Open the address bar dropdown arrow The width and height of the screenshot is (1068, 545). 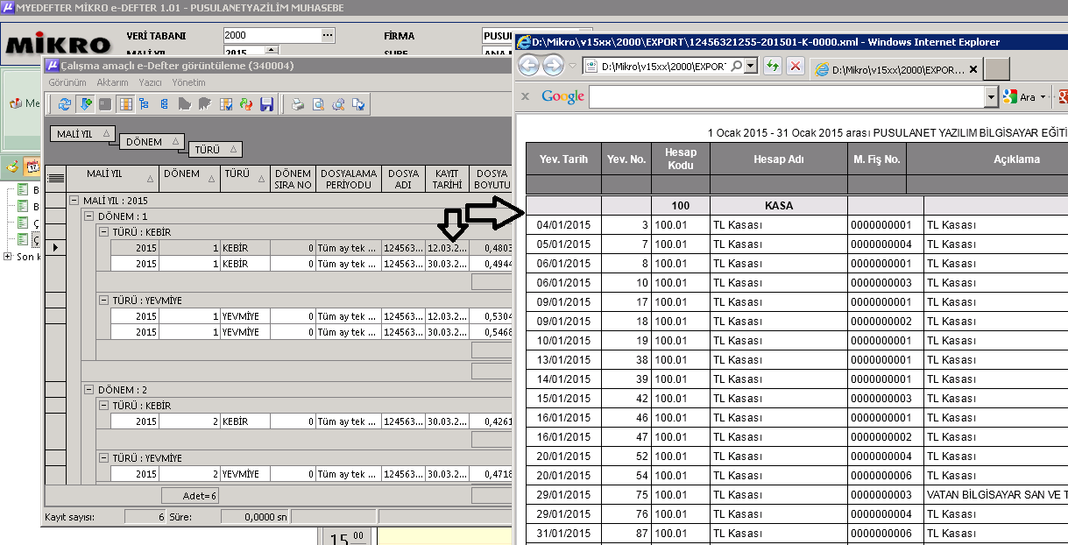(x=751, y=67)
